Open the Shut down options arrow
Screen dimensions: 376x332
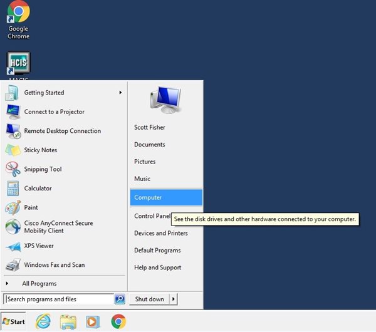tap(174, 299)
